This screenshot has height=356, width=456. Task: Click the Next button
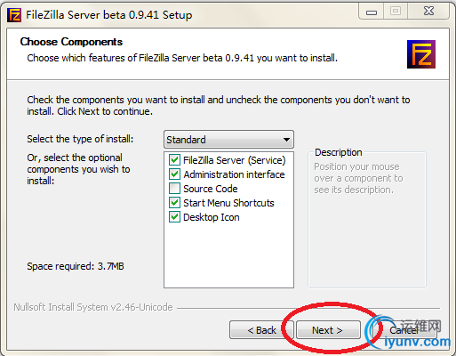328,330
